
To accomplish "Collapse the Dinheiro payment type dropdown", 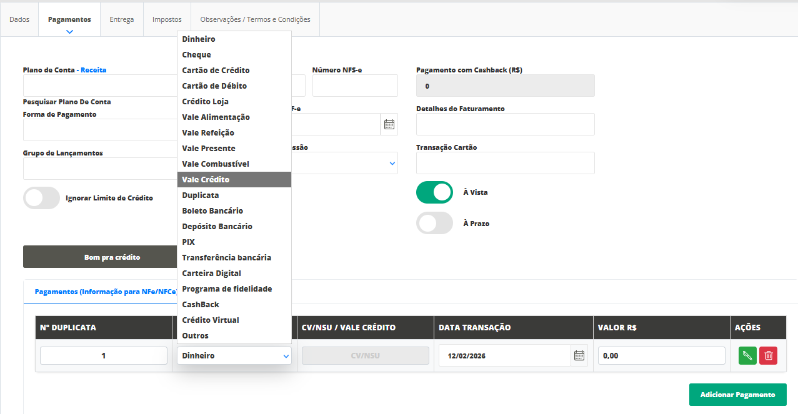I will [234, 356].
